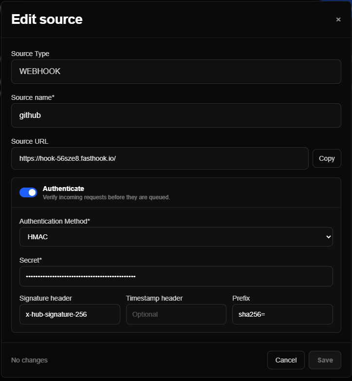Screen dimensions: 352x381
Task: Click the Signature header label
Action: pos(46,298)
